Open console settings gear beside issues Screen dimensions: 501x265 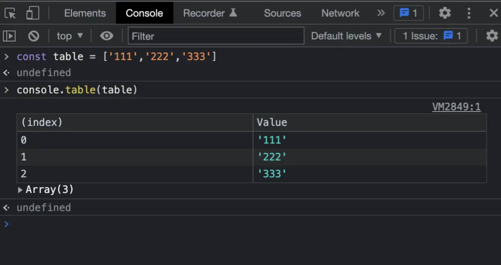(x=492, y=36)
